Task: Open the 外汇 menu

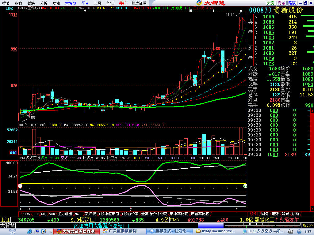Action: [x=110, y=3]
